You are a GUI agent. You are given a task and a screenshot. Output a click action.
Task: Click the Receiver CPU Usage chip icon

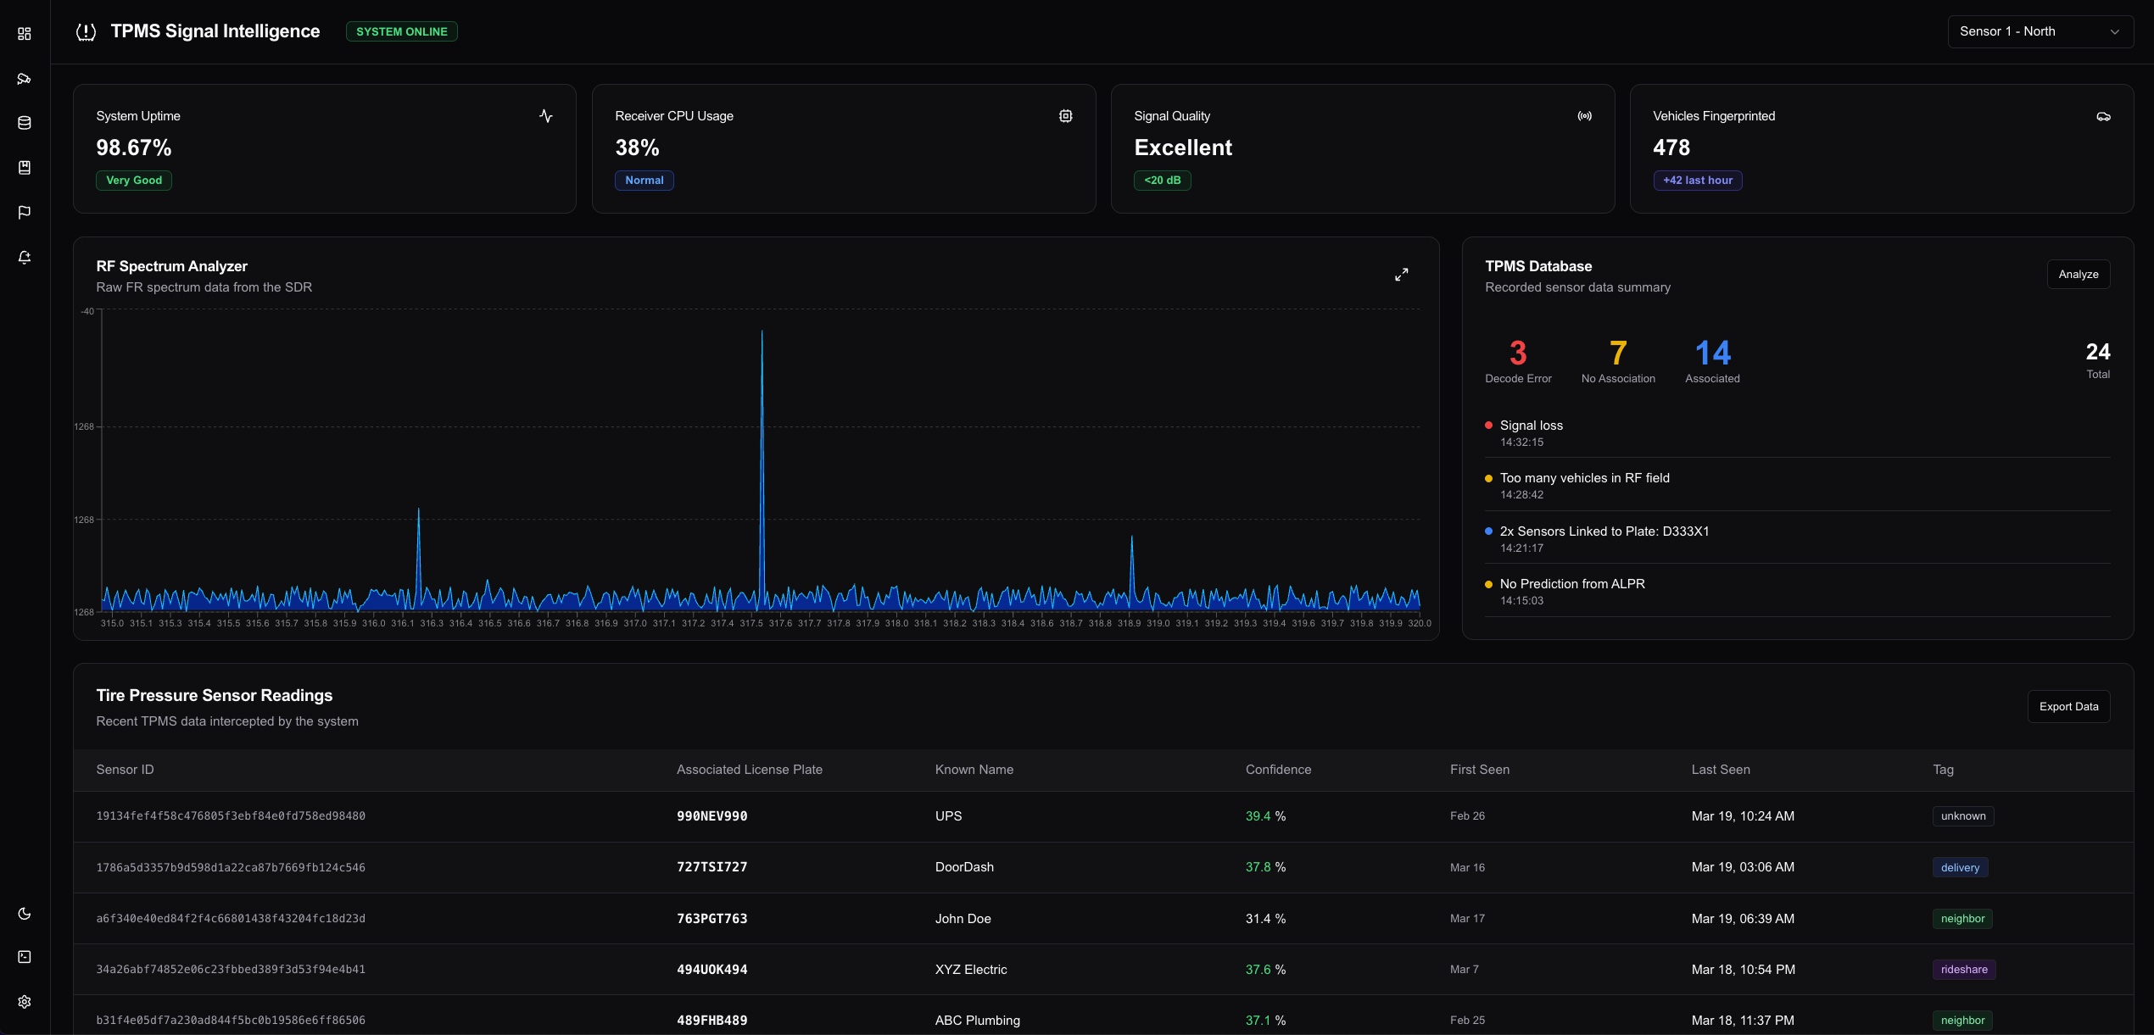[1065, 116]
